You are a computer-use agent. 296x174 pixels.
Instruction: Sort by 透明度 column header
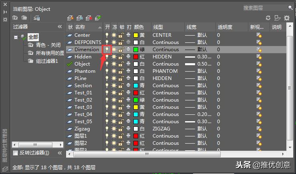(x=232, y=27)
